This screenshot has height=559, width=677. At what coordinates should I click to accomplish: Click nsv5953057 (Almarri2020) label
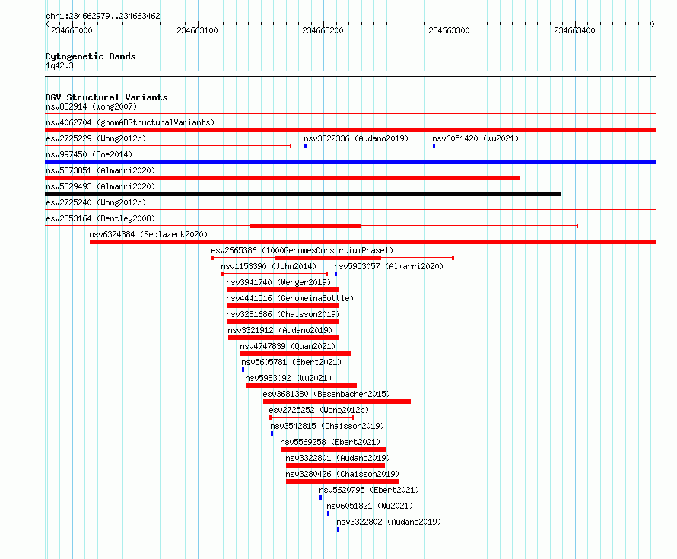(389, 266)
